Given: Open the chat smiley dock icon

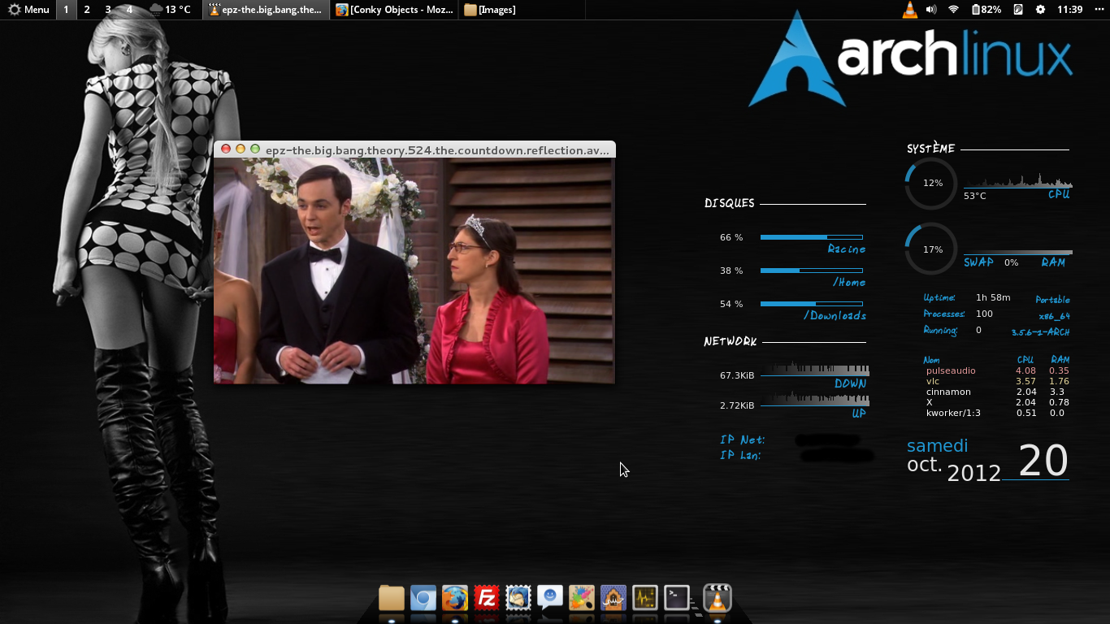Looking at the screenshot, I should (550, 598).
